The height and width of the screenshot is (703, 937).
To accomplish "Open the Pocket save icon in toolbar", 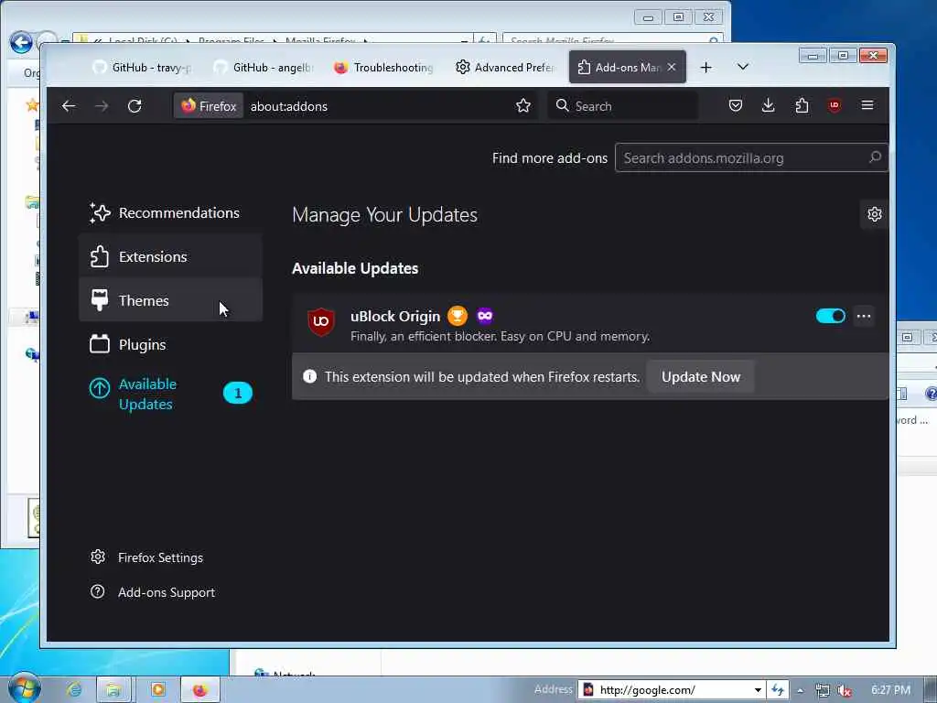I will pos(736,106).
